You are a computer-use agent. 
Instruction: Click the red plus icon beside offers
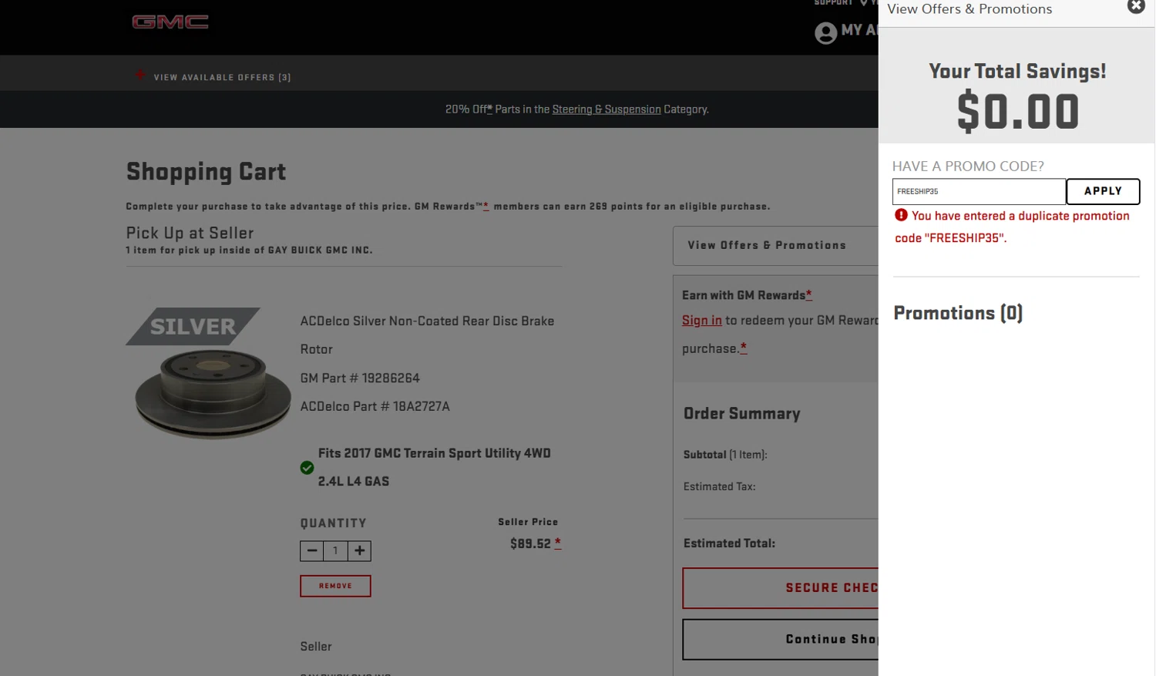click(140, 75)
